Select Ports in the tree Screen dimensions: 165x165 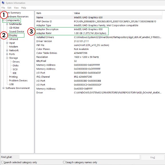pyautogui.click(x=12, y=54)
